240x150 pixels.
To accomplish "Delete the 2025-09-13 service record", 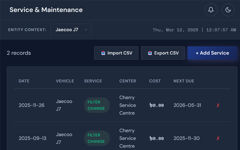I will pyautogui.click(x=218, y=138).
